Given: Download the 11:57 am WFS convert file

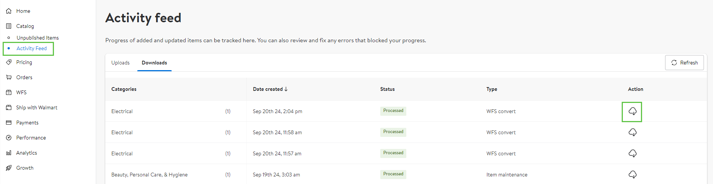Looking at the screenshot, I should click(x=632, y=153).
